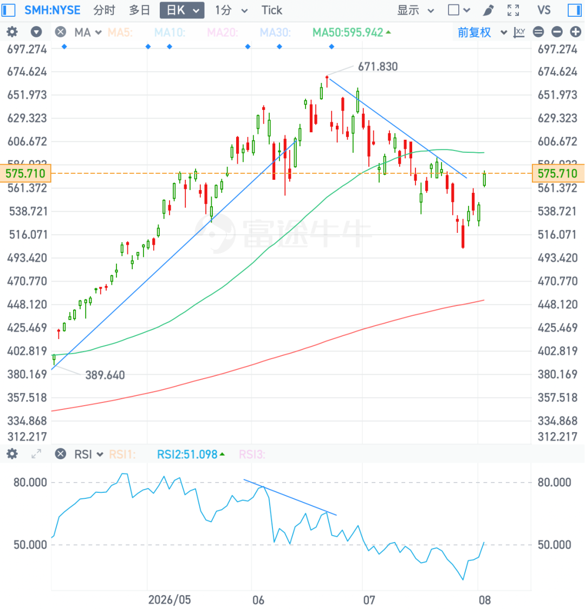Toggle the MA10 line visibility
The image size is (585, 612).
pyautogui.click(x=170, y=32)
